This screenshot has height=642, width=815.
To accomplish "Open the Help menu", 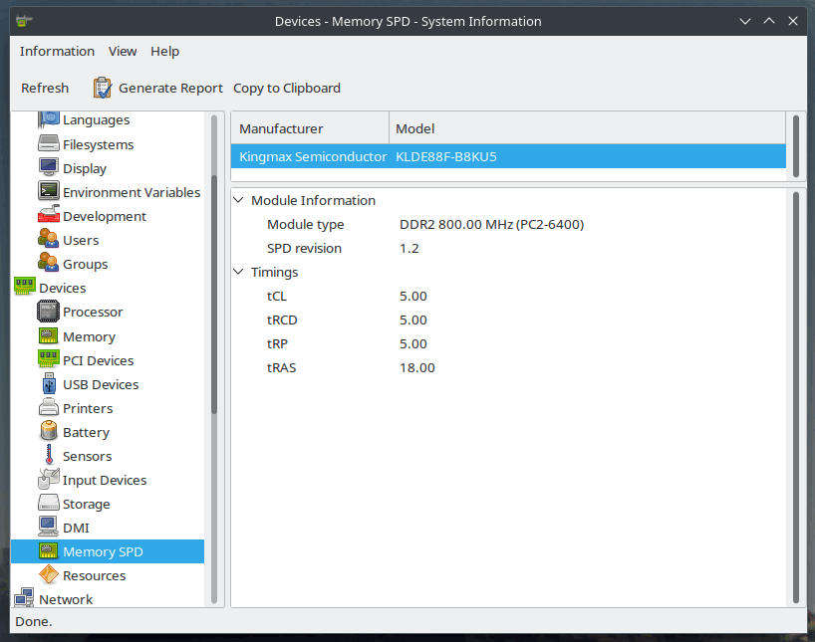I will [x=164, y=51].
